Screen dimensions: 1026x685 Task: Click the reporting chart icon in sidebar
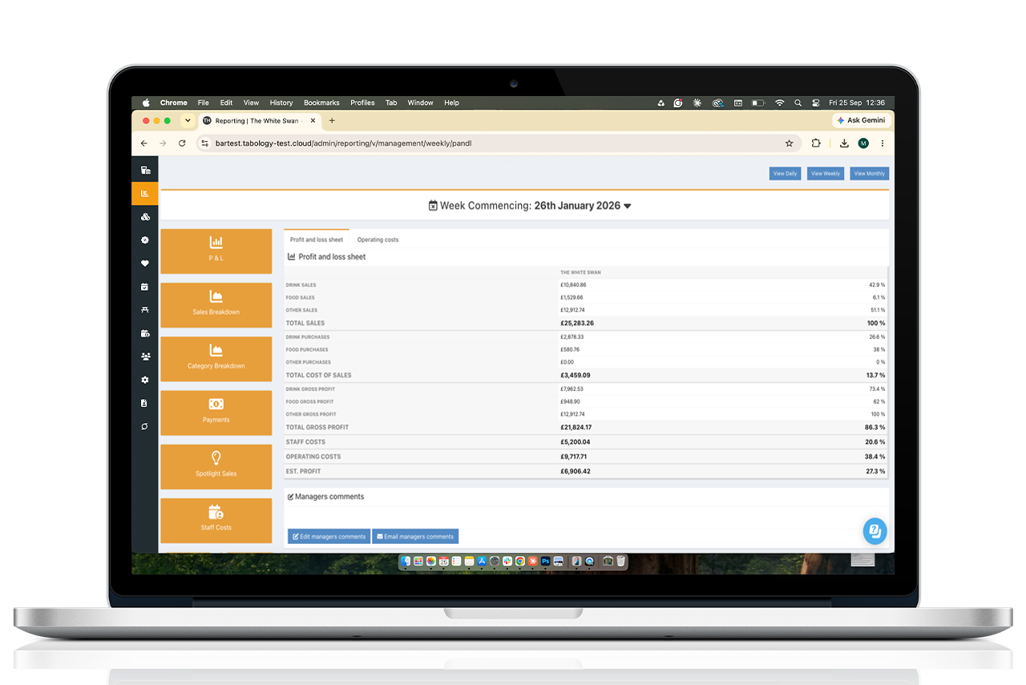(145, 193)
